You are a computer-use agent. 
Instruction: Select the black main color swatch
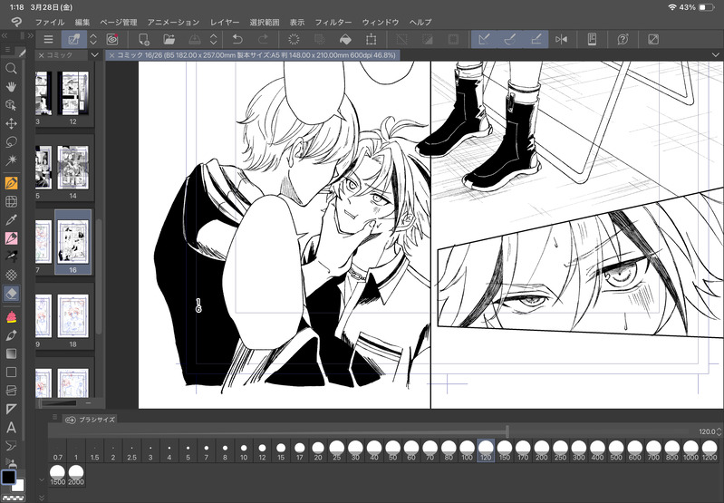[x=8, y=477]
